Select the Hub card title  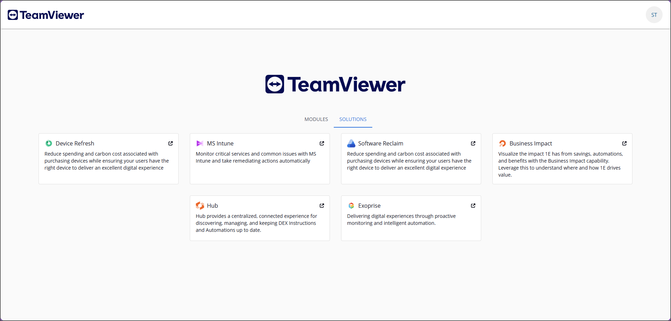212,206
